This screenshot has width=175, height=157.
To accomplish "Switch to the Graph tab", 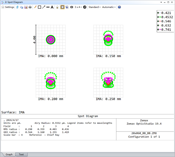I will point(9,155).
